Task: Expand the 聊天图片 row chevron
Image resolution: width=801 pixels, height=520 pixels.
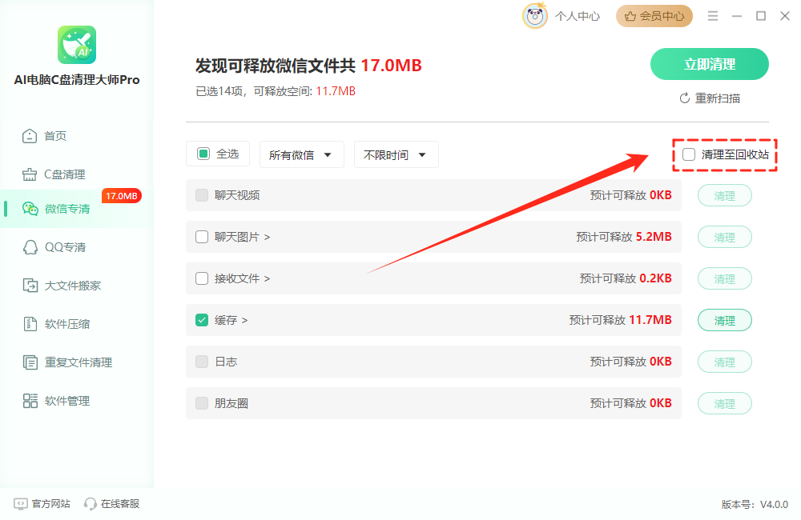Action: click(x=268, y=238)
